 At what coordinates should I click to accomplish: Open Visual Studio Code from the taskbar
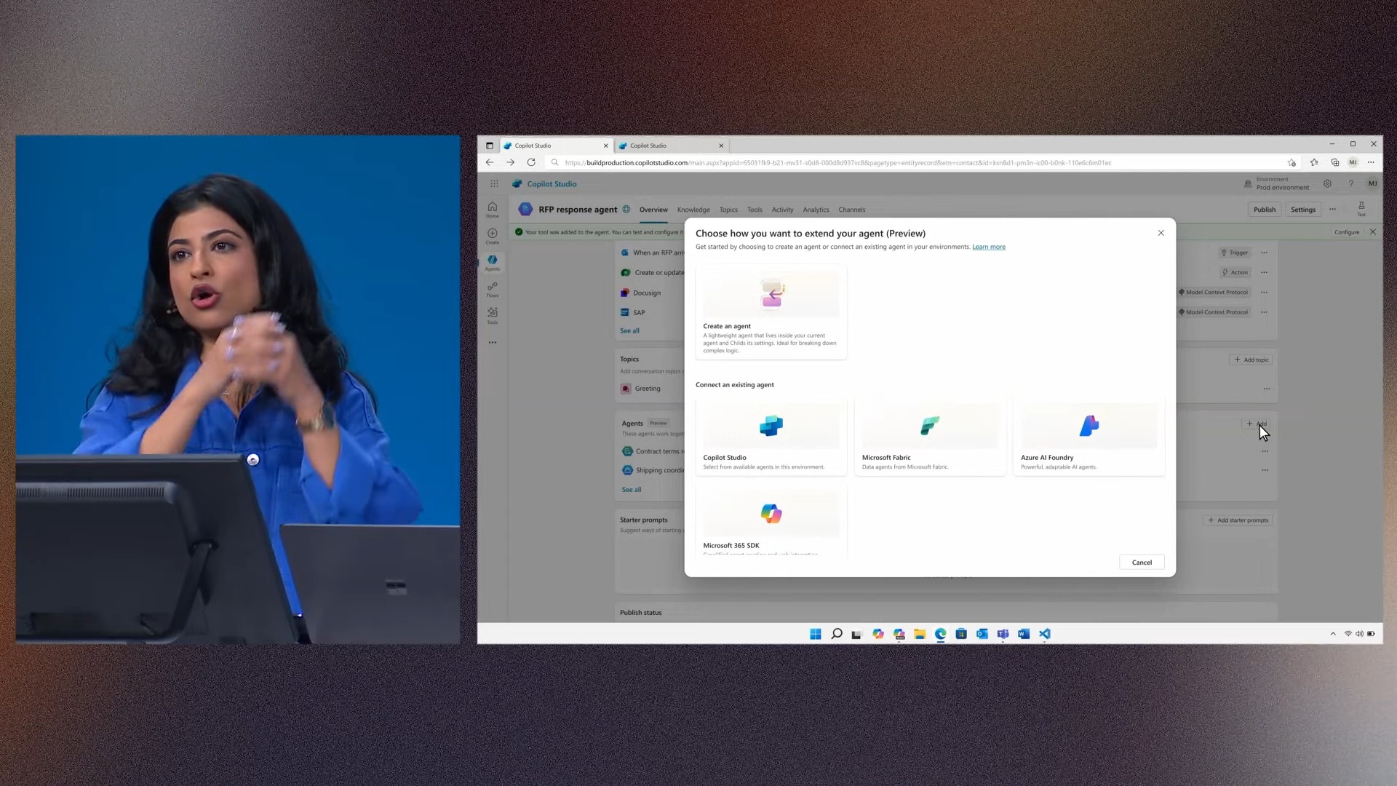tap(1044, 634)
